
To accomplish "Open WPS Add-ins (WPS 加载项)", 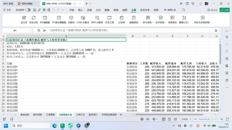I will (x=97, y=20).
